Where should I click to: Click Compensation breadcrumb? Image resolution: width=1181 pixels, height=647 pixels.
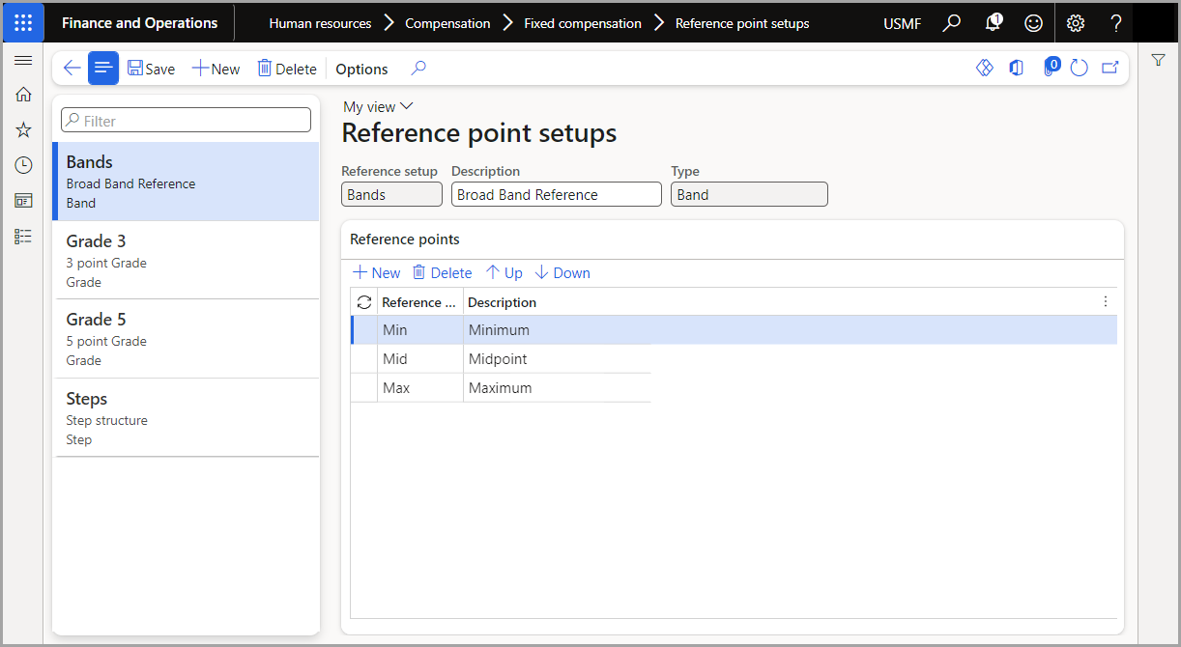(x=447, y=23)
